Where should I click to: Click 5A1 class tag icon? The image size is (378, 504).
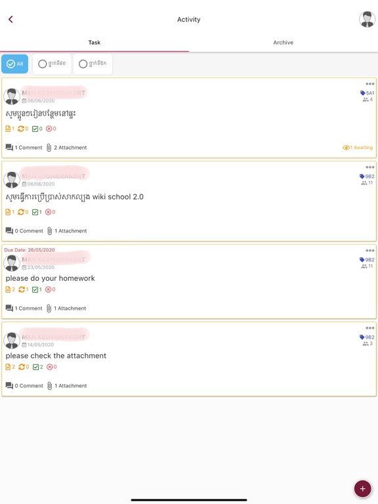pos(362,93)
